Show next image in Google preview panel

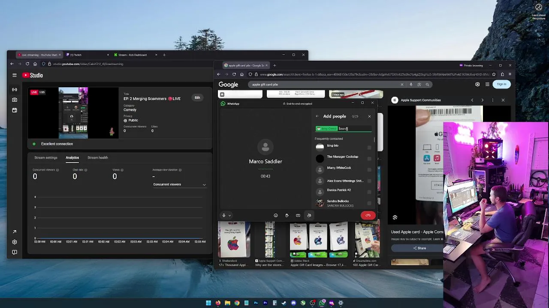point(482,100)
